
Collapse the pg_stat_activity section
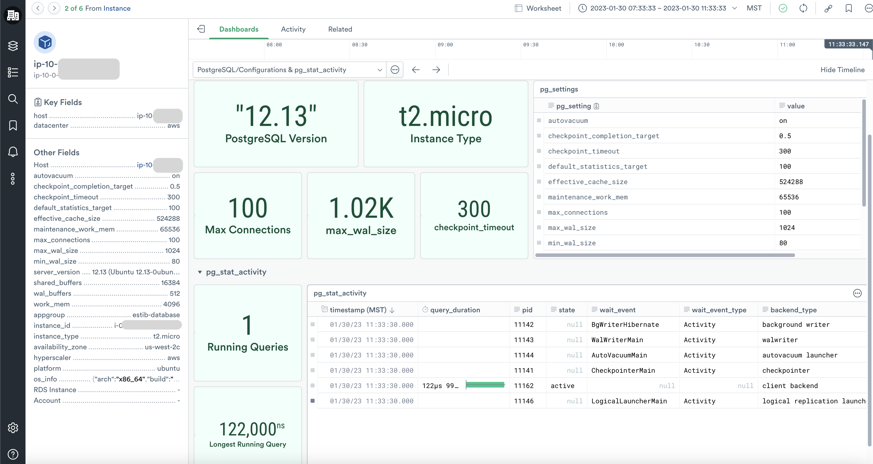(x=200, y=272)
